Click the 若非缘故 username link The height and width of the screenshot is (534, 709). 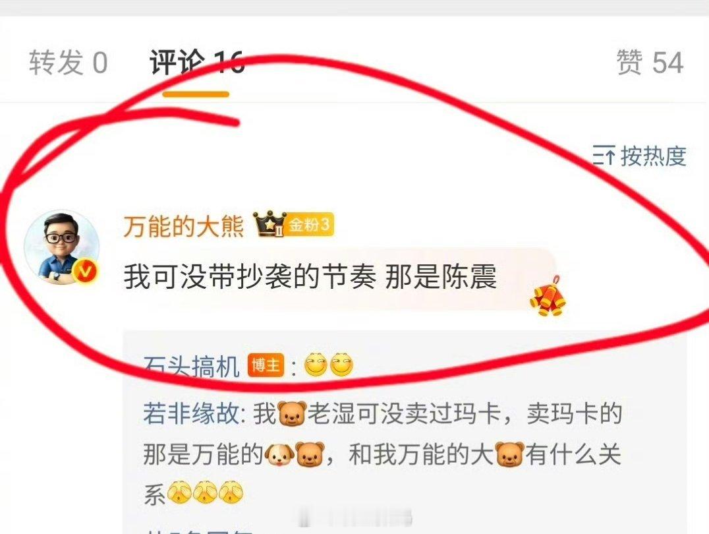(191, 413)
